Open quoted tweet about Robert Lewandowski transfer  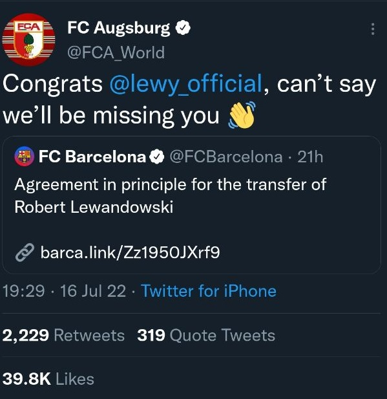pyautogui.click(x=191, y=205)
